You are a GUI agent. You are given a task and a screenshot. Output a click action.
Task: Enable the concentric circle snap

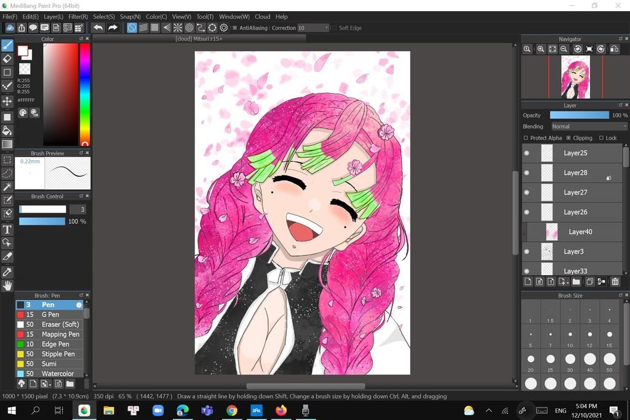tap(189, 28)
